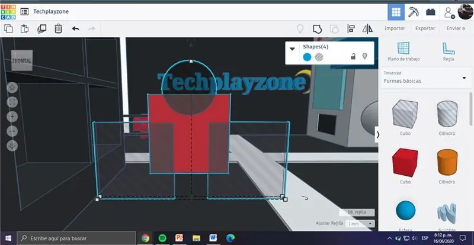This screenshot has width=474, height=245.
Task: Pick the striped hole Cubo shape
Action: click(405, 114)
